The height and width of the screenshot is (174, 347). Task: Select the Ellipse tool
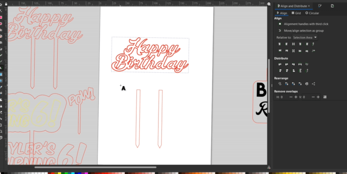point(1,24)
